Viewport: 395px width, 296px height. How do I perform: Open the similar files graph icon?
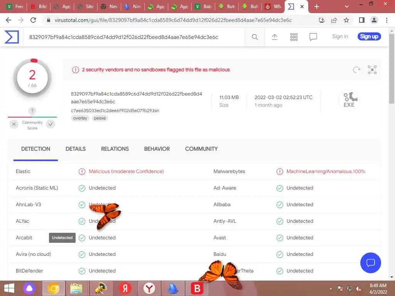coord(372,70)
